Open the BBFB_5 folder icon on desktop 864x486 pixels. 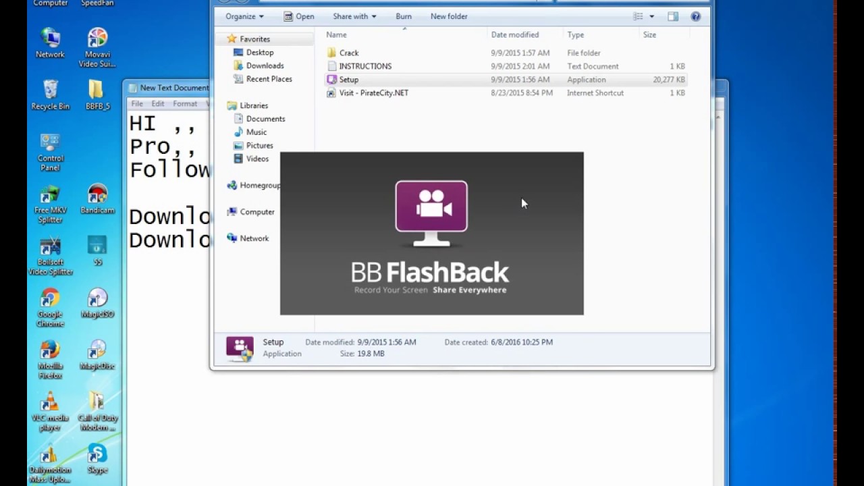pyautogui.click(x=97, y=95)
